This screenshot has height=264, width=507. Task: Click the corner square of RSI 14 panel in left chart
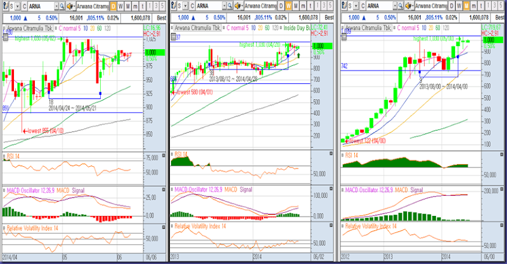click(x=164, y=156)
